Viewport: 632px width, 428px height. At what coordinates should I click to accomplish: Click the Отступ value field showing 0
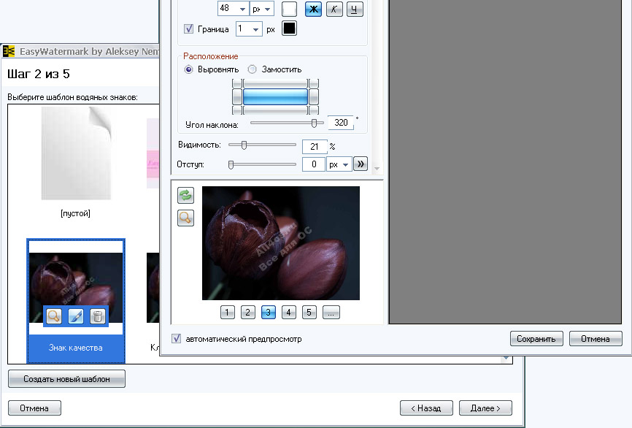(314, 164)
